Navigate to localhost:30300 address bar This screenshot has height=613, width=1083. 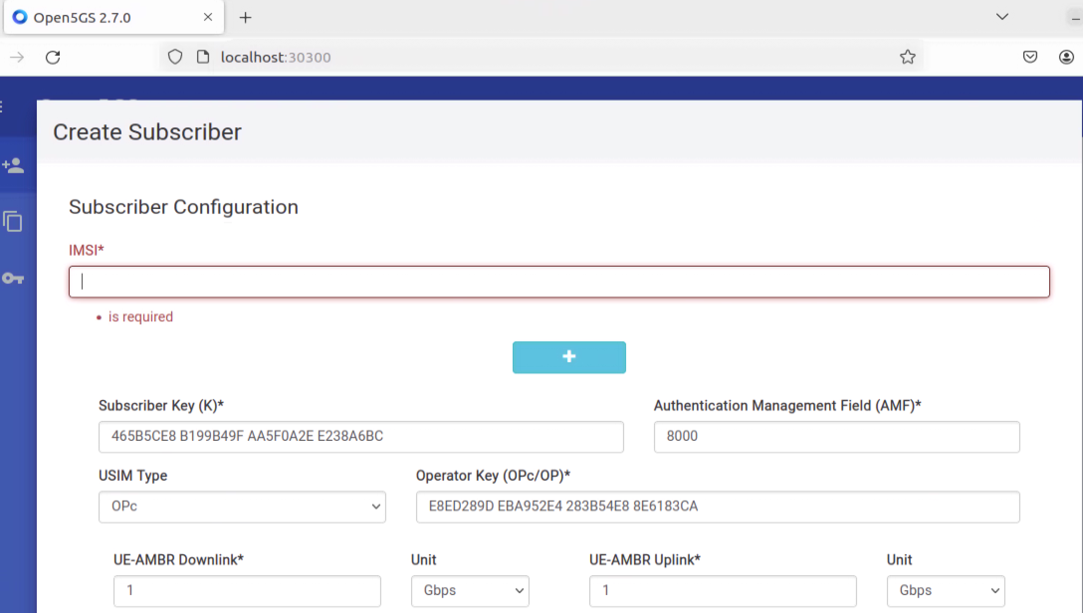275,57
